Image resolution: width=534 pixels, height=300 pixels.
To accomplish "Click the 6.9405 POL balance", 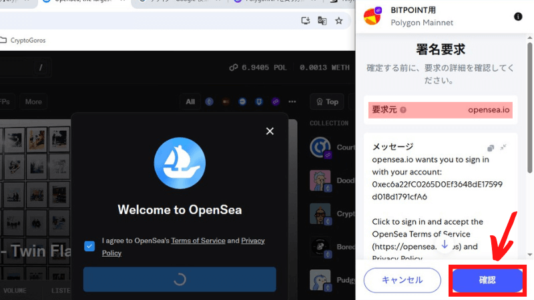I will coord(264,68).
